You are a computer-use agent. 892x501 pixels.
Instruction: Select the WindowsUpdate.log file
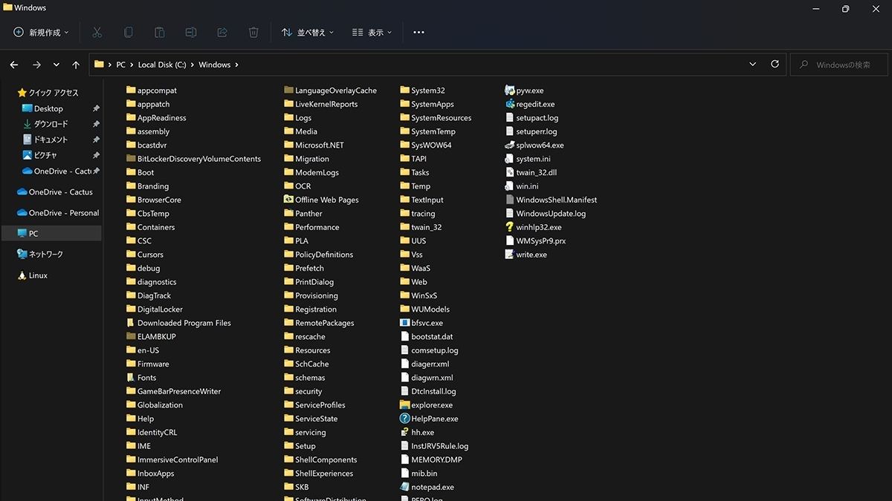click(x=545, y=214)
